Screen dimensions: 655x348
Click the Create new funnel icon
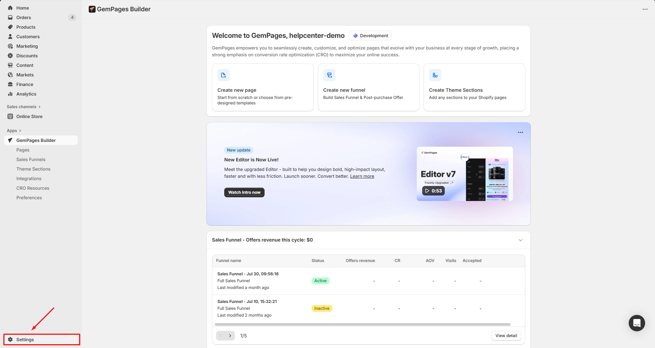coord(329,75)
